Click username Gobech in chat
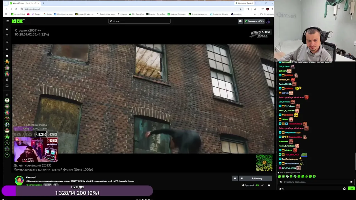This screenshot has height=200, width=356. pos(283,71)
